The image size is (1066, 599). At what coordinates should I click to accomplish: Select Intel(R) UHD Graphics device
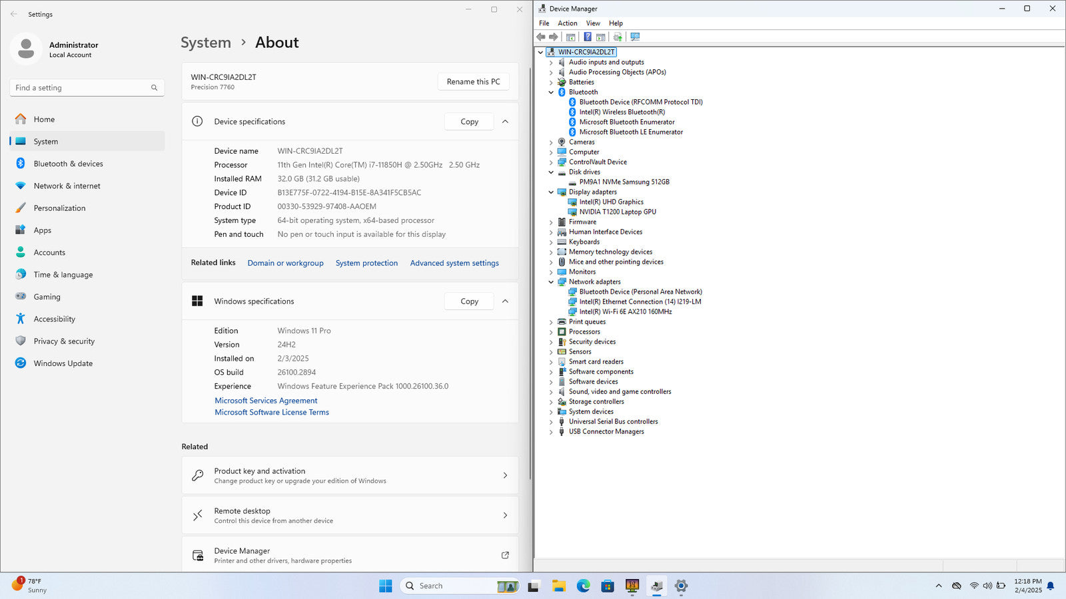click(611, 202)
